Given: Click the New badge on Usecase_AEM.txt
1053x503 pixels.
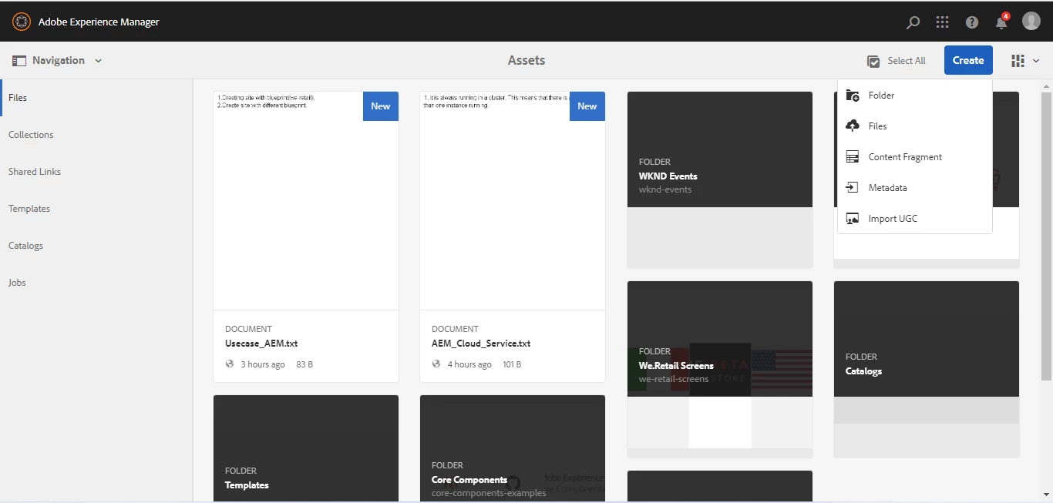Looking at the screenshot, I should tap(381, 106).
